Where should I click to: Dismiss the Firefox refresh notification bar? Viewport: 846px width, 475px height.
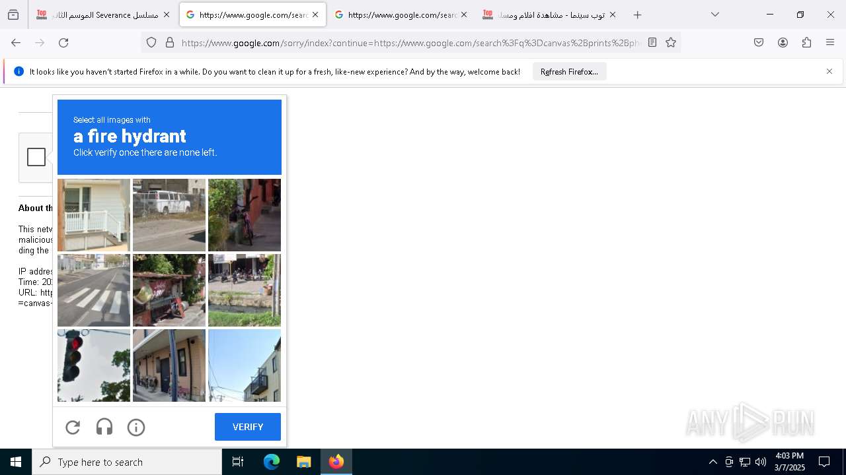[x=829, y=71]
